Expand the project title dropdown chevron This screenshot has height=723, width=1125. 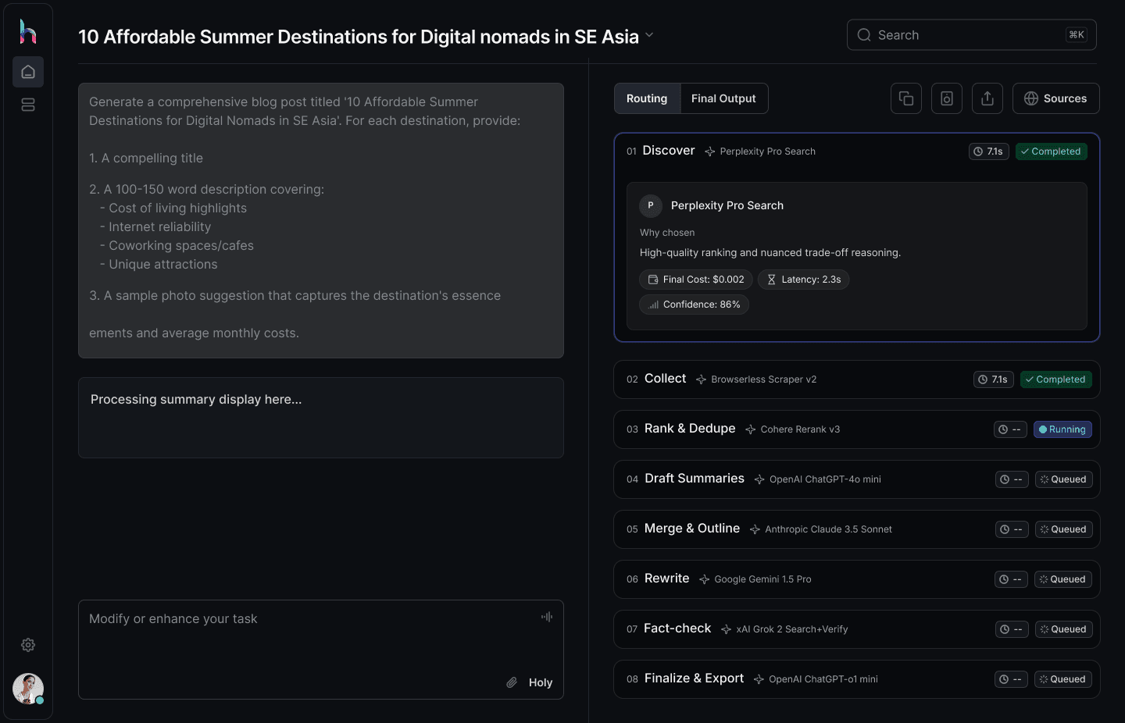coord(649,35)
